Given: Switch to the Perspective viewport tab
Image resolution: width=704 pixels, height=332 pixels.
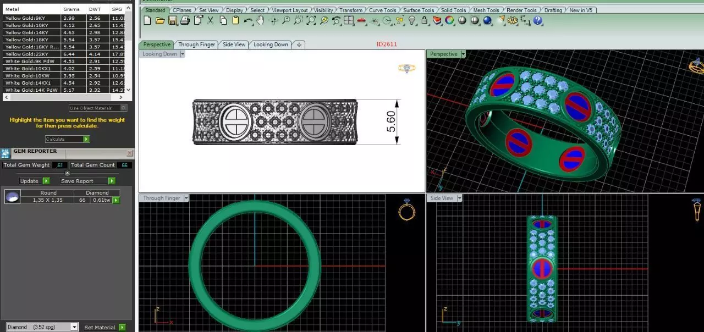Looking at the screenshot, I should pos(157,45).
